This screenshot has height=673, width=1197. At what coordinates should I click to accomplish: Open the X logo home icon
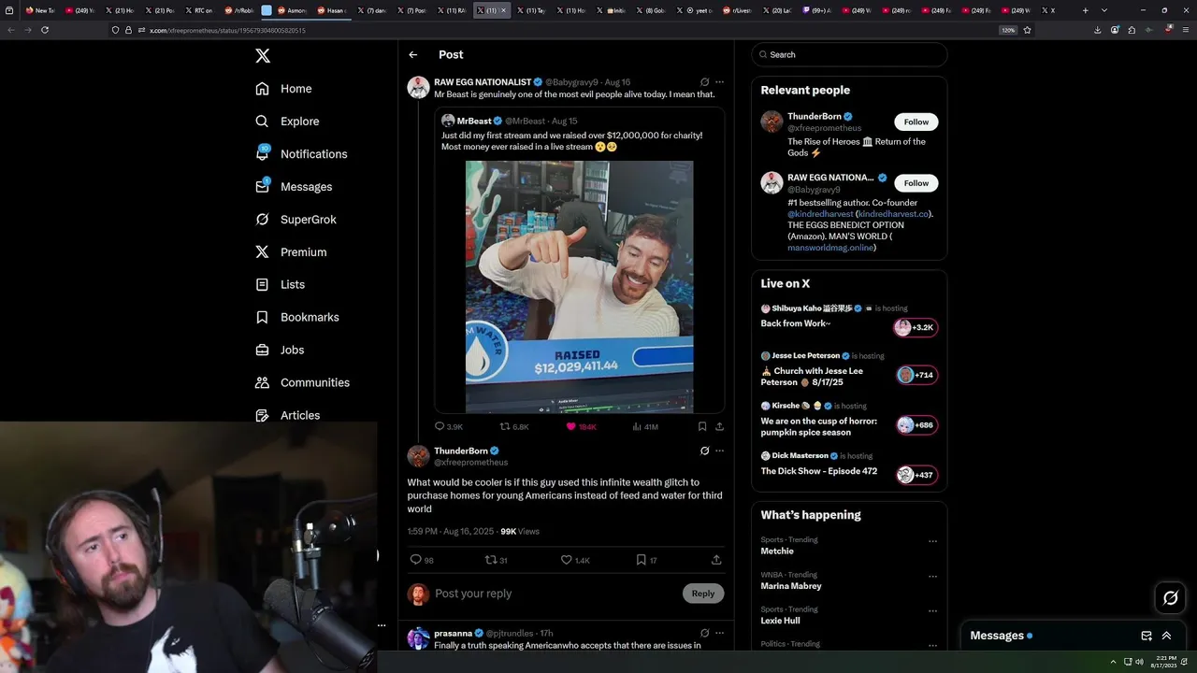coord(263,56)
